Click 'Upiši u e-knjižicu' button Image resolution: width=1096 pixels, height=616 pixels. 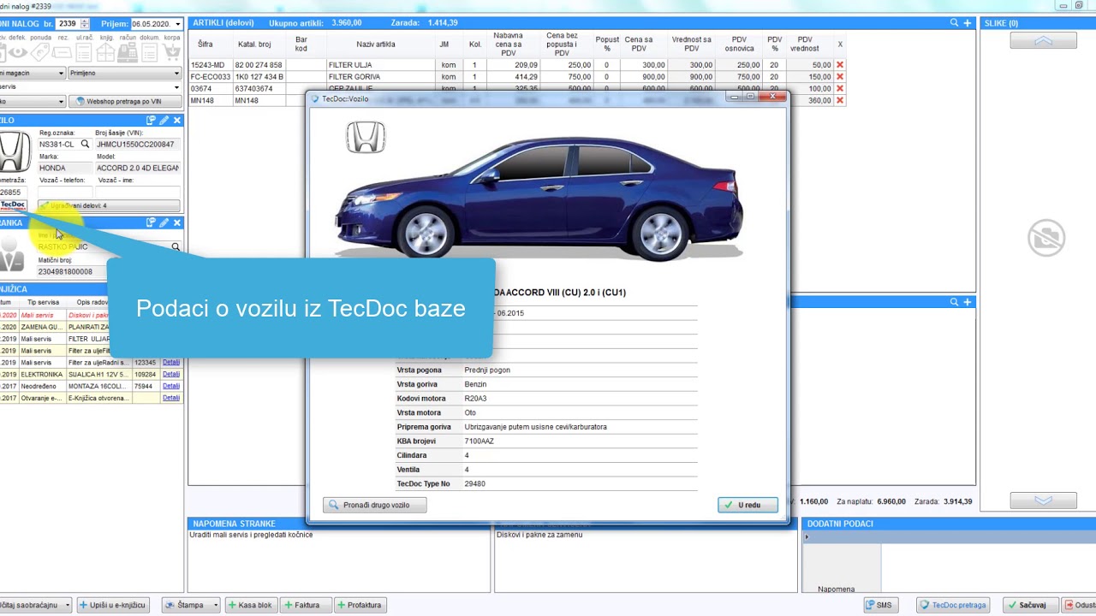113,605
